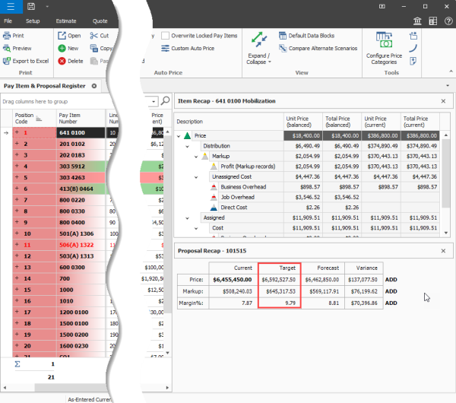The width and height of the screenshot is (456, 403).
Task: Open the hamburger application menu
Action: click(11, 7)
